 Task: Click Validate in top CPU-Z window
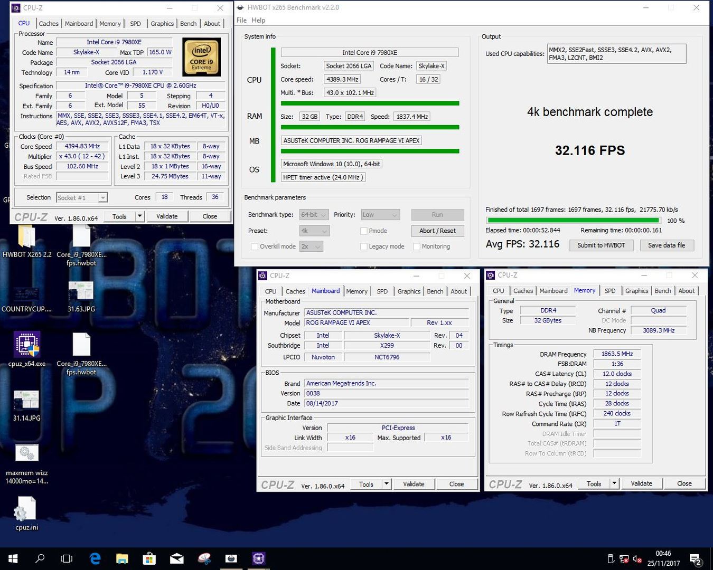coord(167,216)
